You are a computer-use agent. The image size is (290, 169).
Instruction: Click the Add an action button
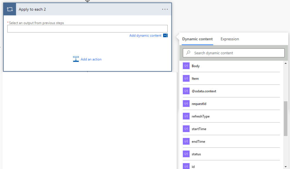pos(91,59)
